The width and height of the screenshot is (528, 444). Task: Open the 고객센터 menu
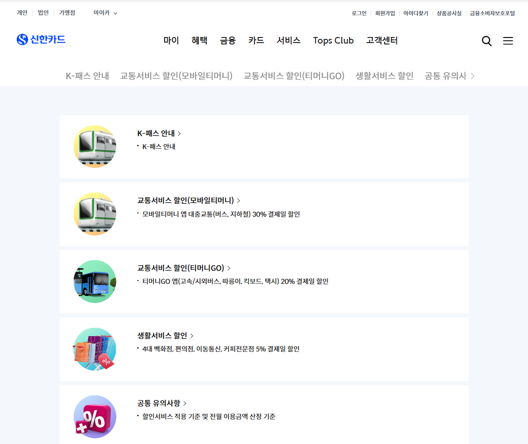tap(382, 41)
